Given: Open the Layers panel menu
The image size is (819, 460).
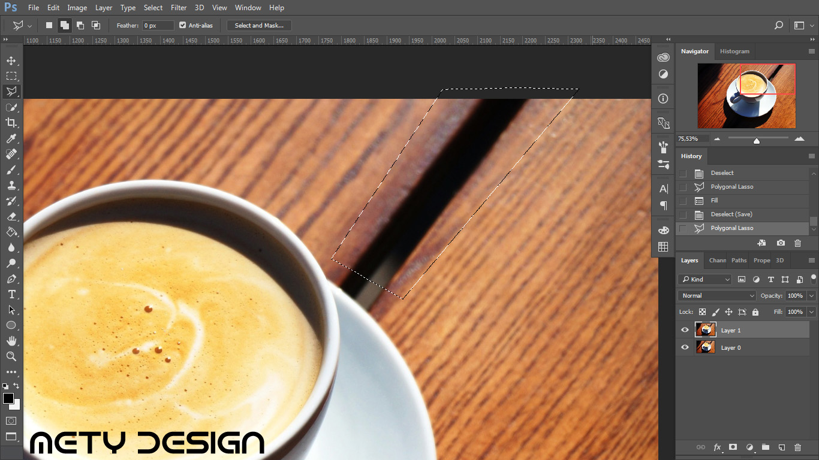Looking at the screenshot, I should (812, 260).
